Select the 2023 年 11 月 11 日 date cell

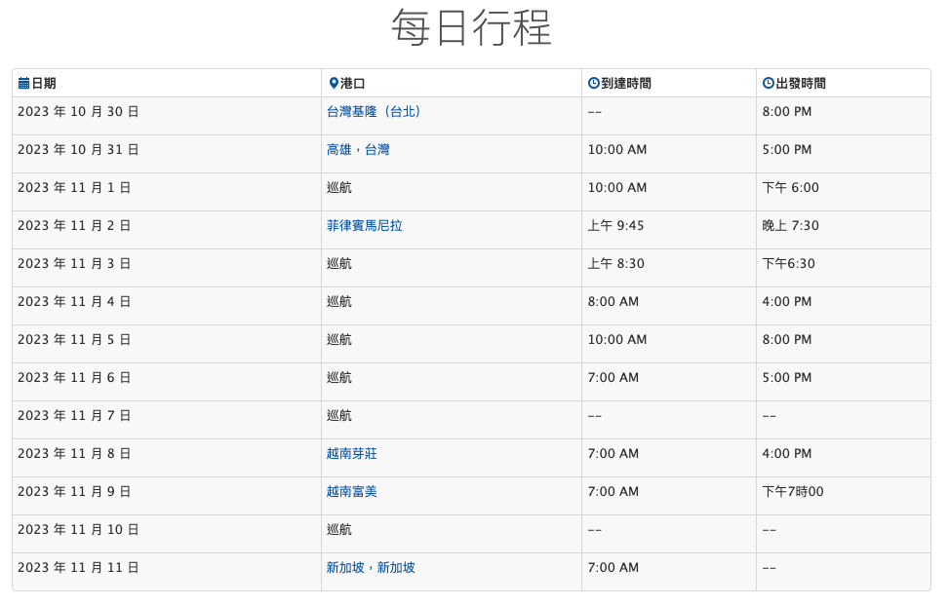coord(167,572)
